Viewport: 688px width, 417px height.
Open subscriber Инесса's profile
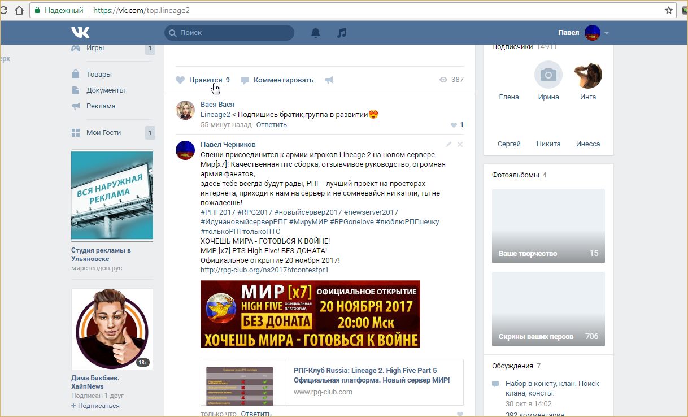tap(588, 144)
